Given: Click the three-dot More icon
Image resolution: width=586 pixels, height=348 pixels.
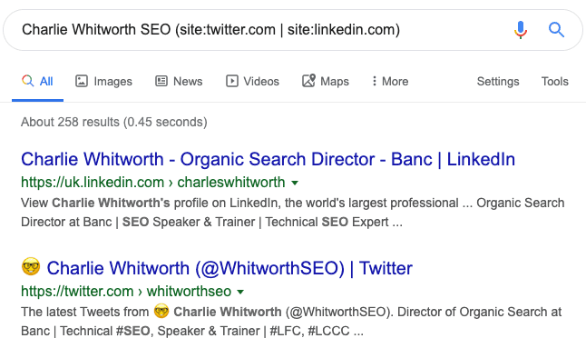Looking at the screenshot, I should pos(374,81).
